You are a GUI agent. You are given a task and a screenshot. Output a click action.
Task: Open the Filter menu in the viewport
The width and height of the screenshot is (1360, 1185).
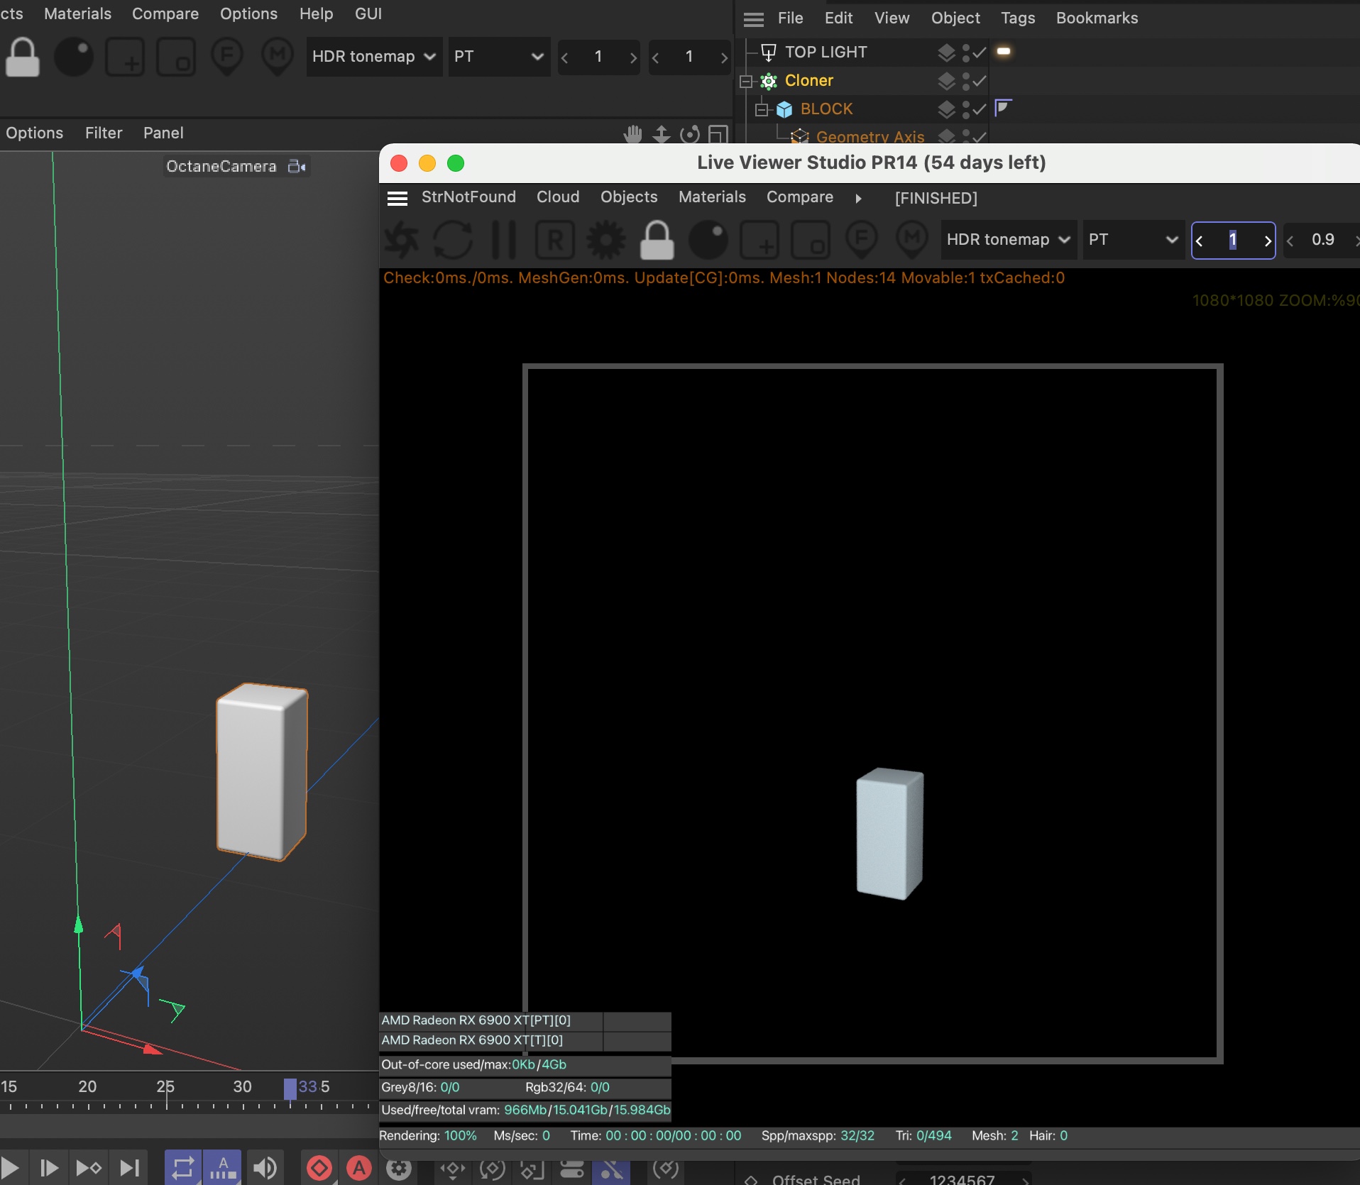click(104, 133)
